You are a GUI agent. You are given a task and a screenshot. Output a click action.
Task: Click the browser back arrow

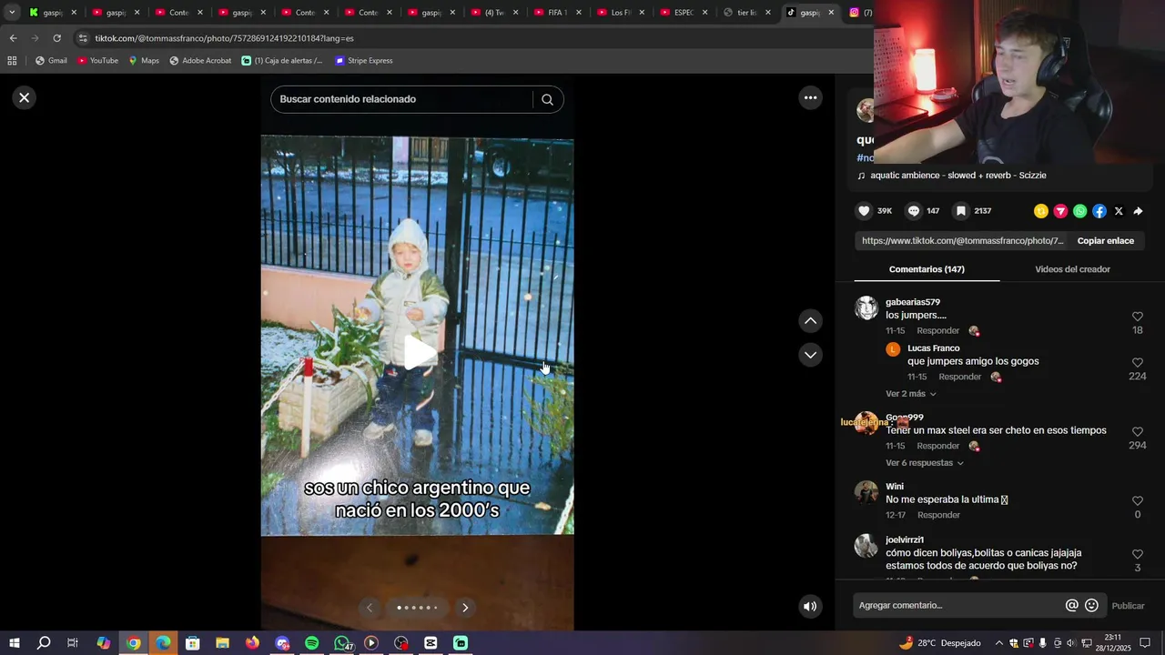(13, 38)
